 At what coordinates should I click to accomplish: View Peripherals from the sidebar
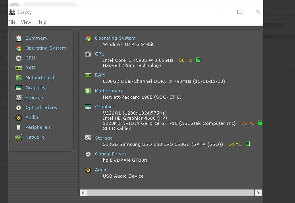pos(38,127)
